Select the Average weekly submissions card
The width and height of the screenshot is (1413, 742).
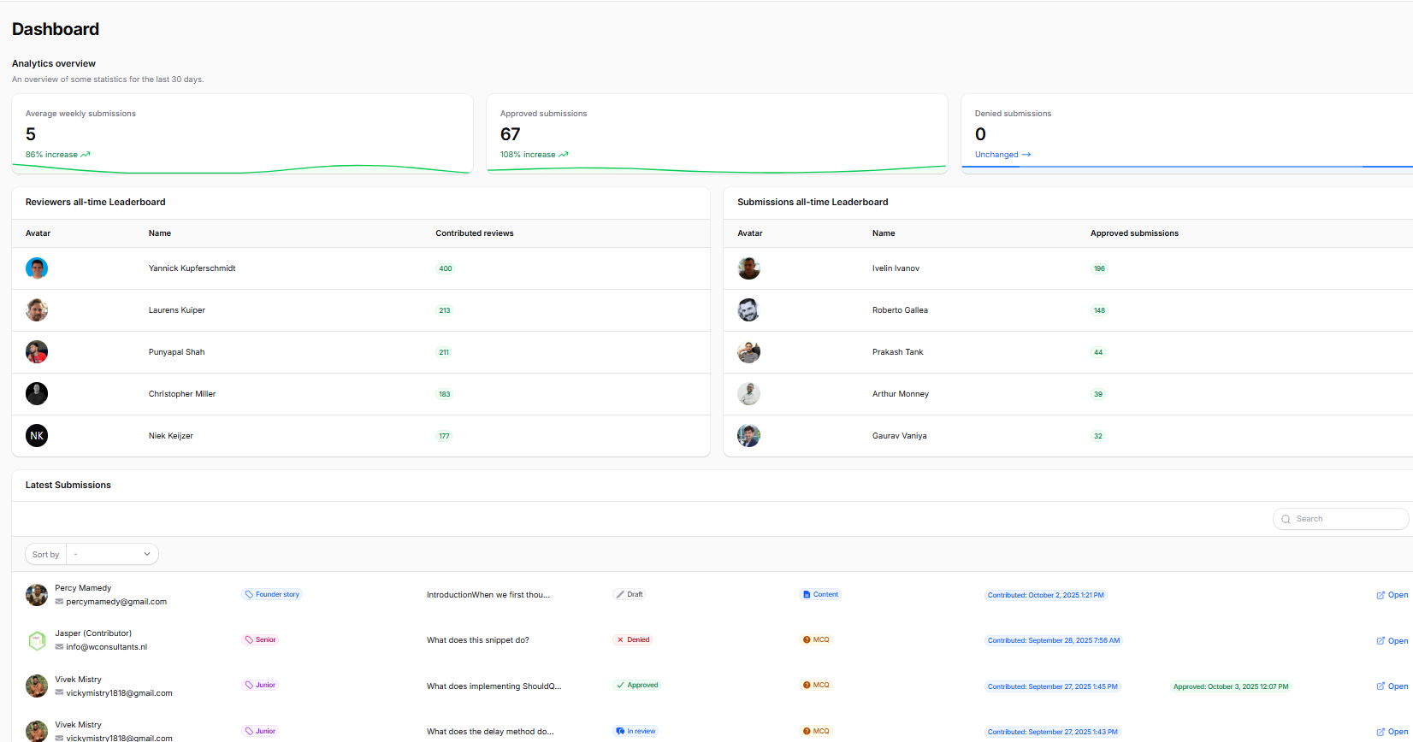[242, 134]
